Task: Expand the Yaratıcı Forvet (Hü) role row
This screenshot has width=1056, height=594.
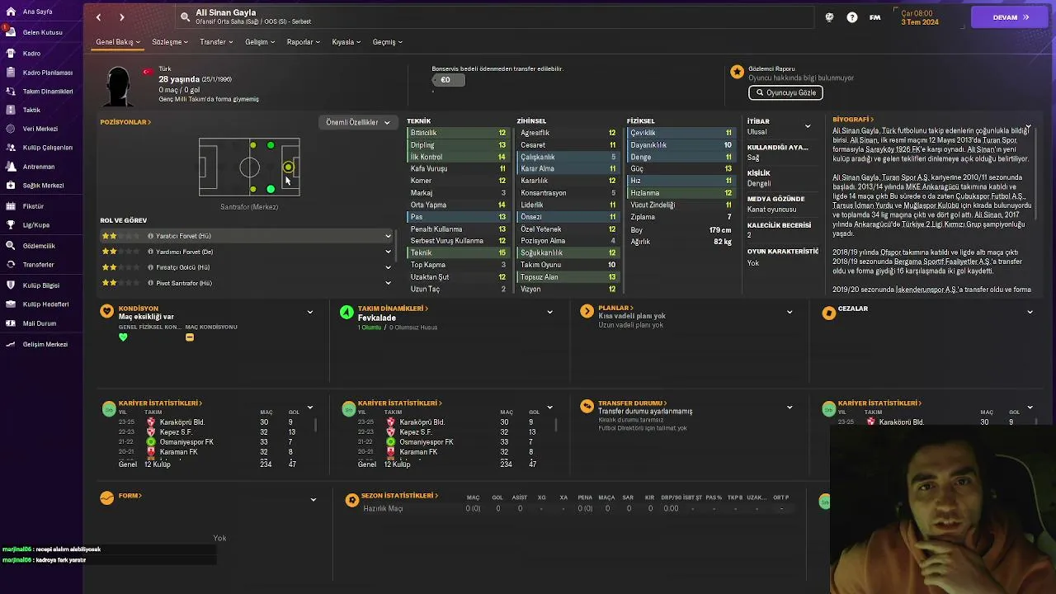Action: (388, 237)
